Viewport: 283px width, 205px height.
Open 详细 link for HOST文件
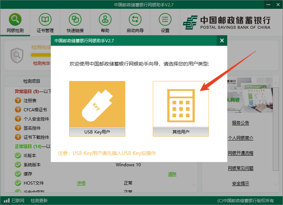pos(81,183)
